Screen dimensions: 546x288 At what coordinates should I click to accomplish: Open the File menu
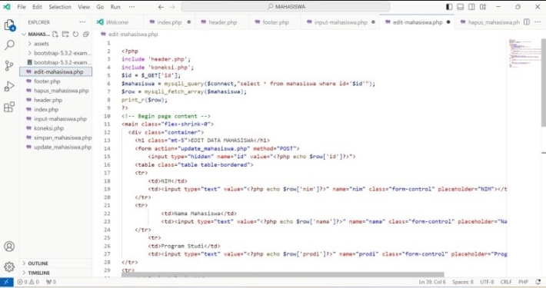(22, 7)
